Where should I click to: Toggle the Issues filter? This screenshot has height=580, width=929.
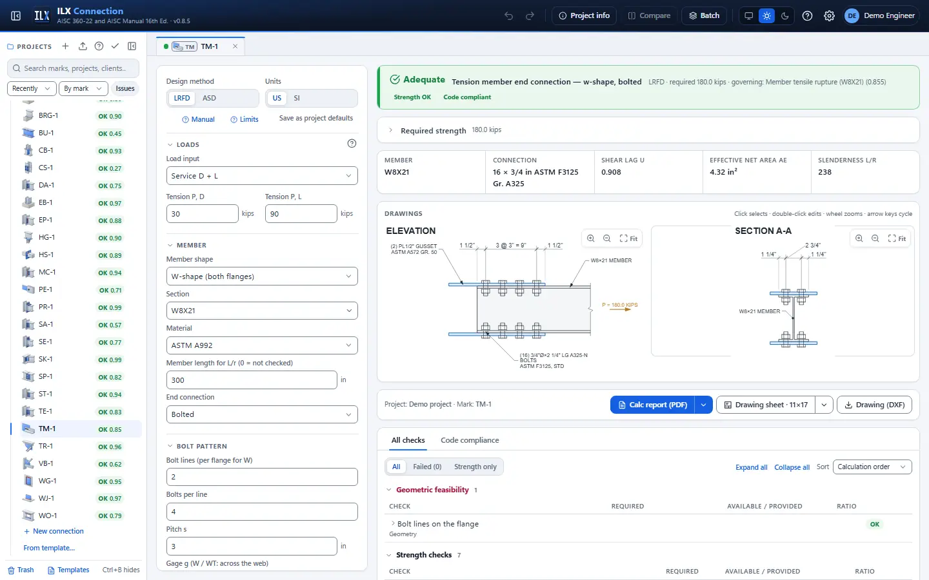click(x=125, y=88)
